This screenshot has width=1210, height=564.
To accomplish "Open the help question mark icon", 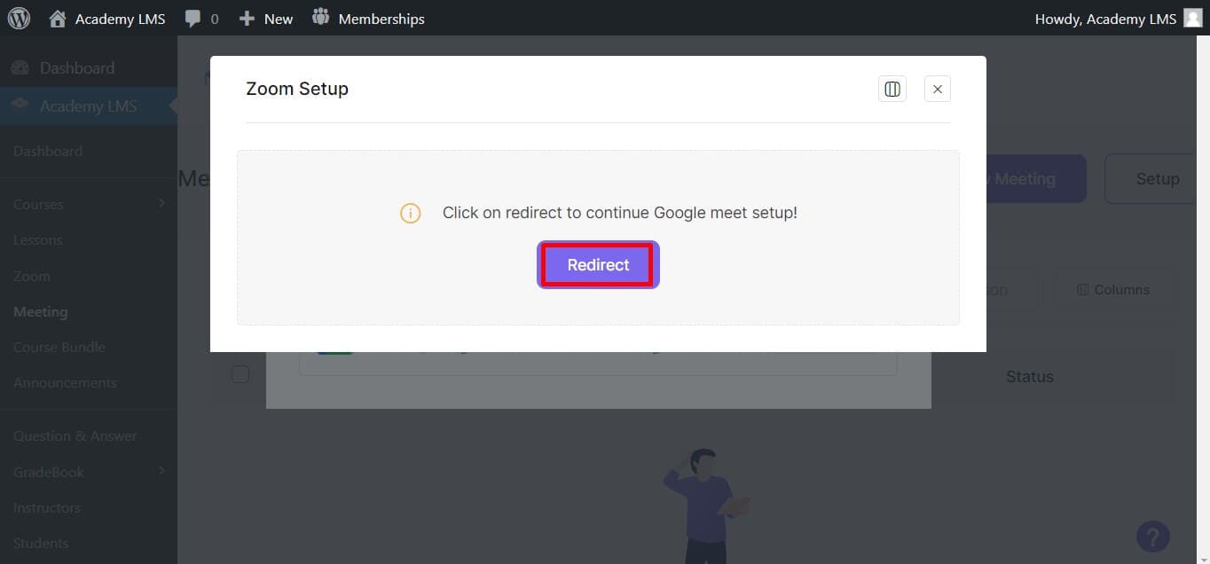I will click(1153, 537).
